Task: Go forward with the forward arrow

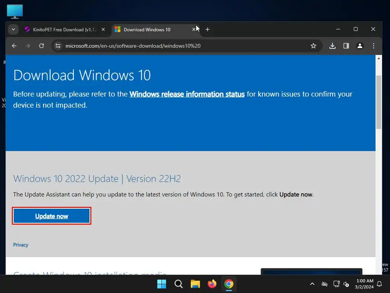Action: tap(27, 46)
